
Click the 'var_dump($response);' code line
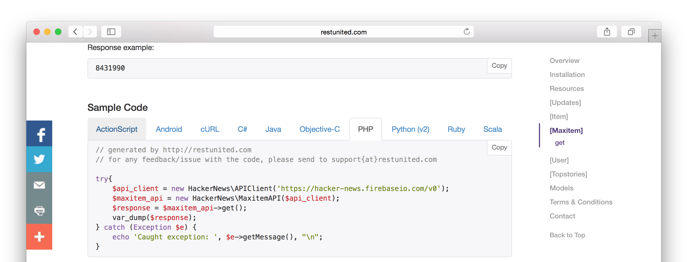click(x=154, y=218)
